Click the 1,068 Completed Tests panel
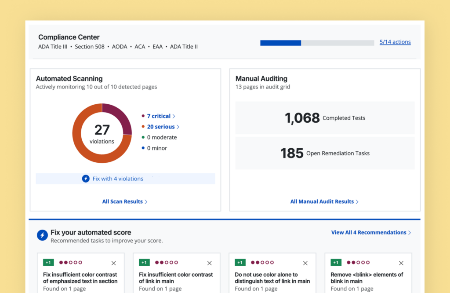The width and height of the screenshot is (450, 293). tap(325, 118)
